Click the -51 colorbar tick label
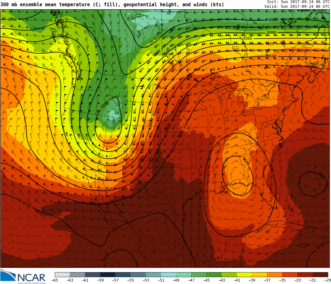Screen dimensions: 331x284 tap(161, 280)
